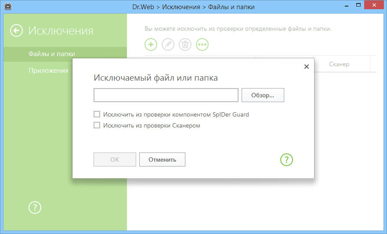The width and height of the screenshot is (387, 234).
Task: Select Файлы и папки sidebar item
Action: tap(65, 54)
